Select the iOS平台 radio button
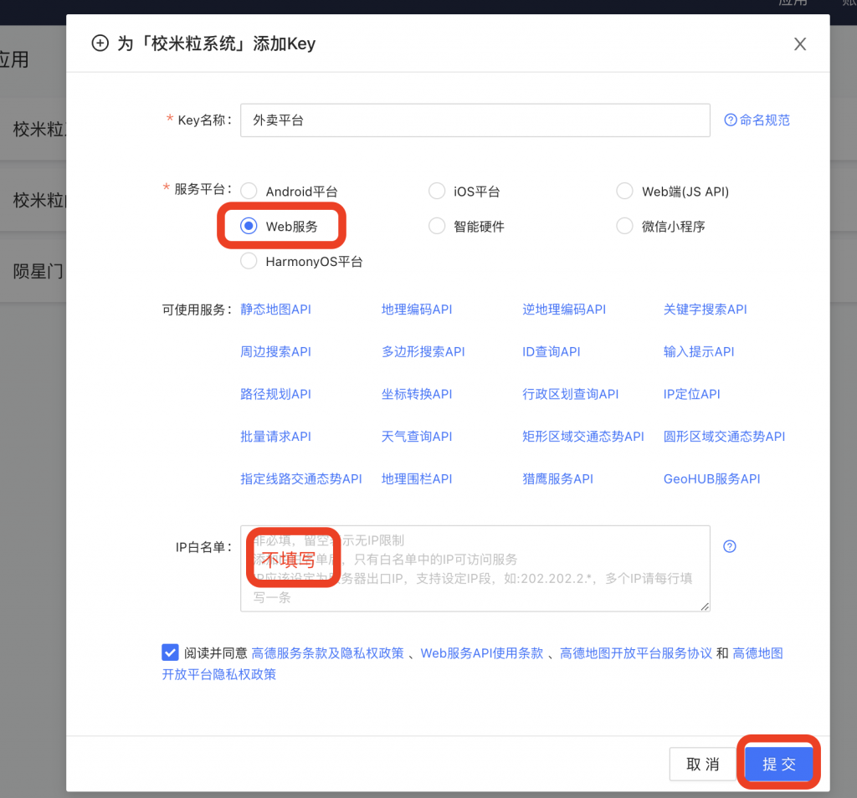The image size is (857, 798). tap(437, 191)
